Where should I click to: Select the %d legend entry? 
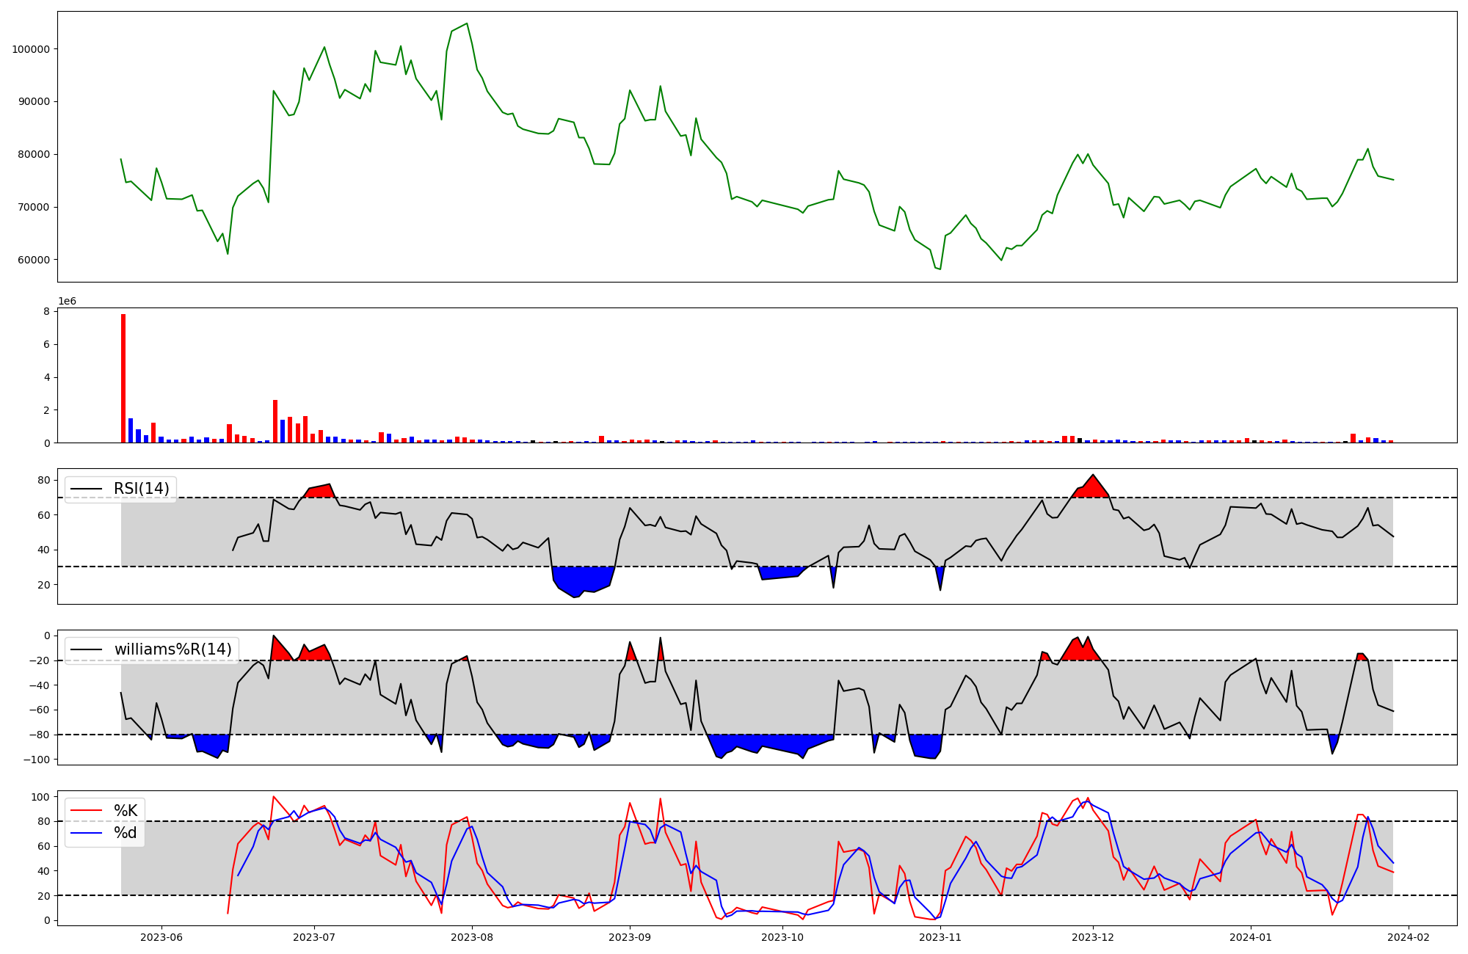(126, 833)
